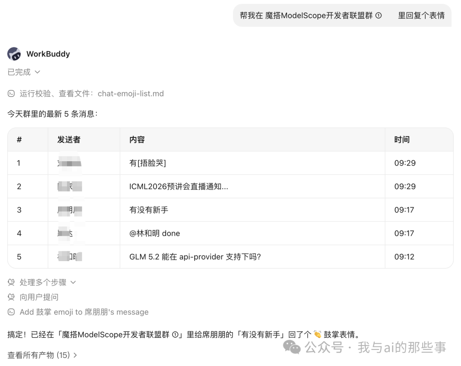Click the blurred sender in the GLM 5.2 row
This screenshot has height=366, width=461.
[x=70, y=257]
